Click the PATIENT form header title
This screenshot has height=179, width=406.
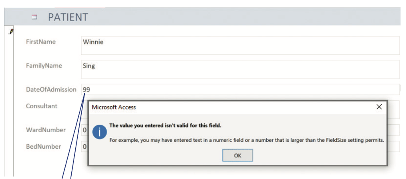point(68,17)
